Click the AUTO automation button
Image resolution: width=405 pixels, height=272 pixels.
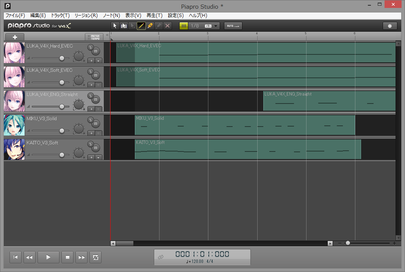click(x=233, y=26)
